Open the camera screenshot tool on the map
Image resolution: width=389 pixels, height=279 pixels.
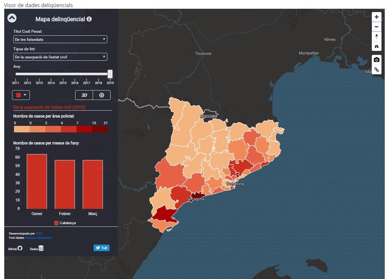[x=376, y=60]
